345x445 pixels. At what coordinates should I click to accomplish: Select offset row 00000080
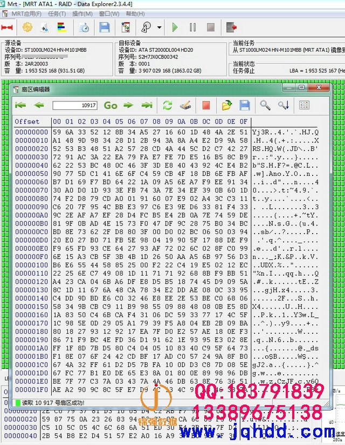(31, 198)
